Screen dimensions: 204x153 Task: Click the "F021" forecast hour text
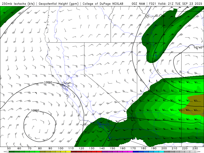click(x=152, y=4)
